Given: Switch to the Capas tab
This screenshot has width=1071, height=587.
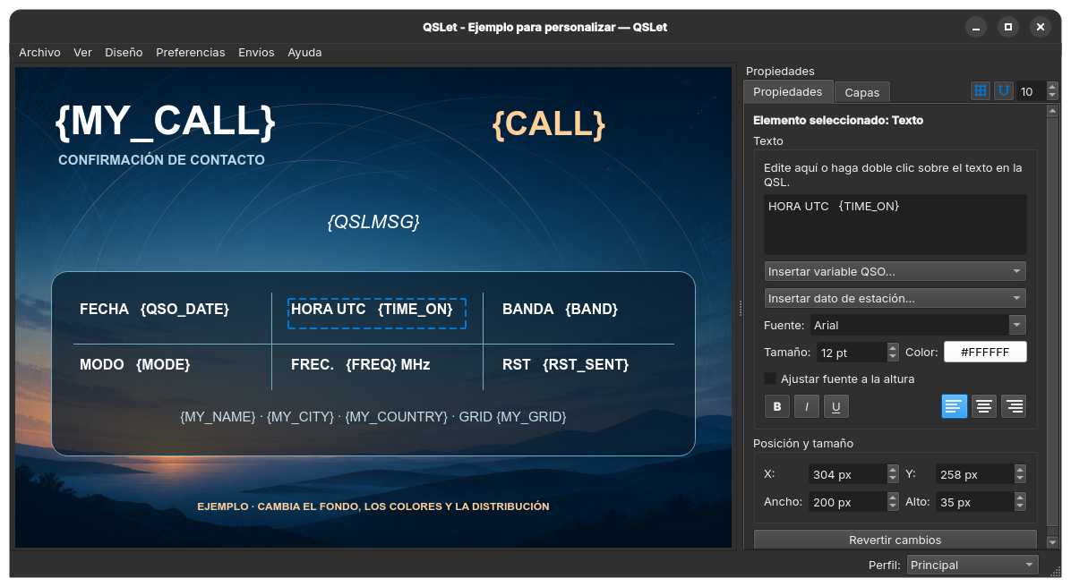Looking at the screenshot, I should coord(862,93).
